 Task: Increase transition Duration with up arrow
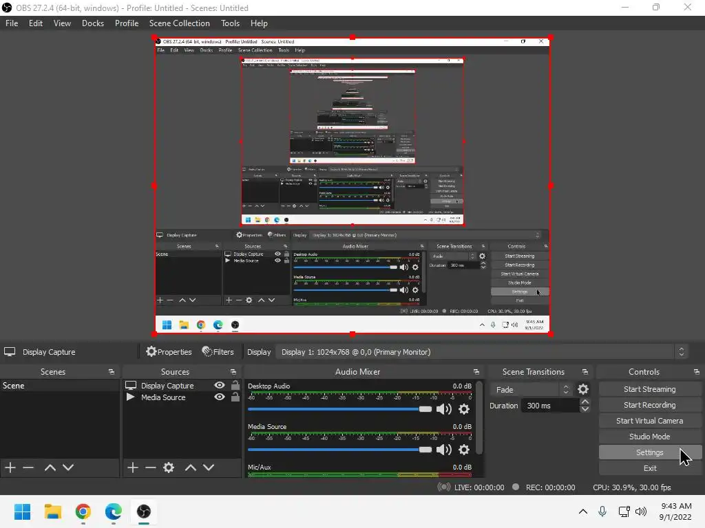tap(585, 401)
